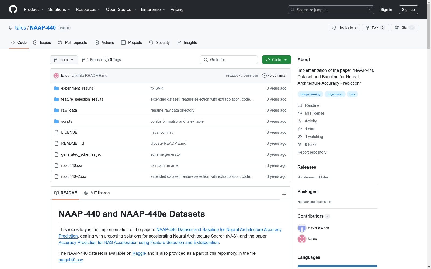Open generated_schemes.json file
Screen dimensions: 431x269
(82, 154)
